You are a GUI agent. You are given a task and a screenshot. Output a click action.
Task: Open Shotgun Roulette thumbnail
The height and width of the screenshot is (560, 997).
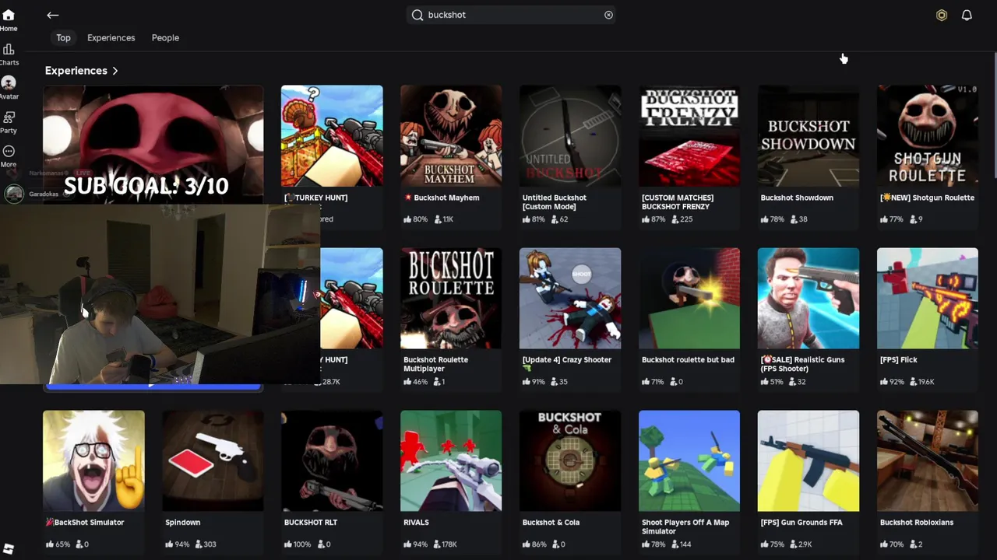coord(928,136)
